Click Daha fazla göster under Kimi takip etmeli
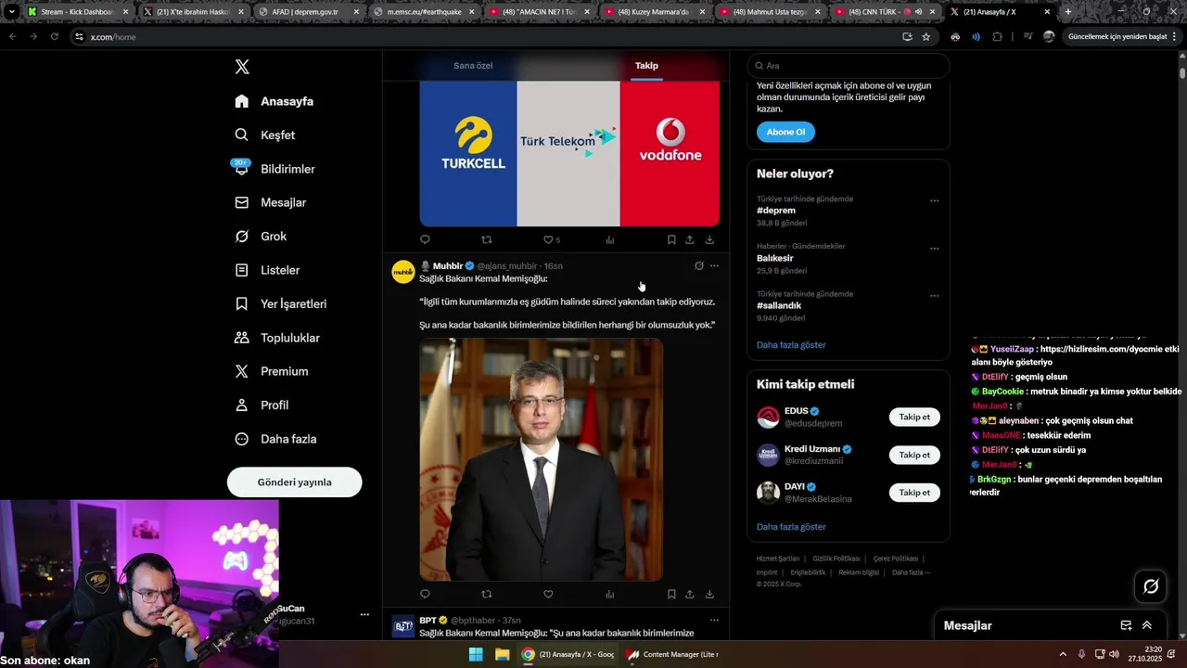This screenshot has width=1187, height=668. pyautogui.click(x=791, y=527)
